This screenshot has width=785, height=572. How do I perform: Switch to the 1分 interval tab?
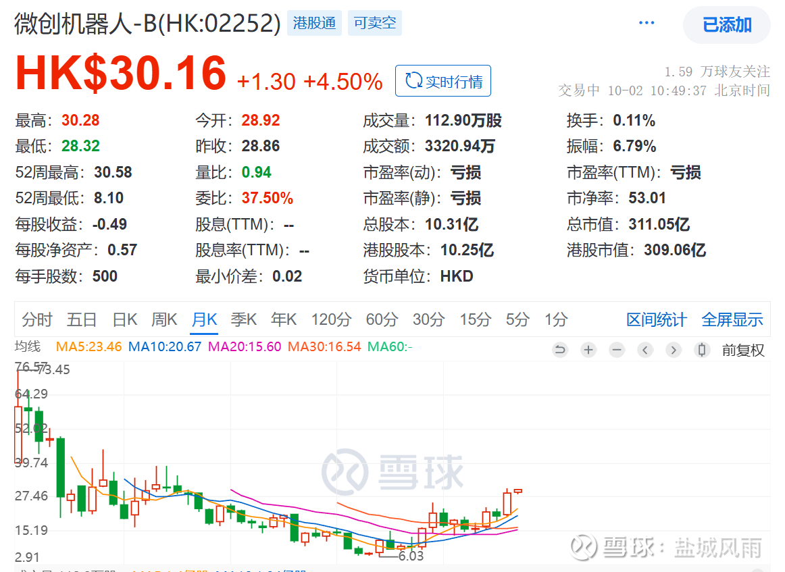click(x=556, y=319)
